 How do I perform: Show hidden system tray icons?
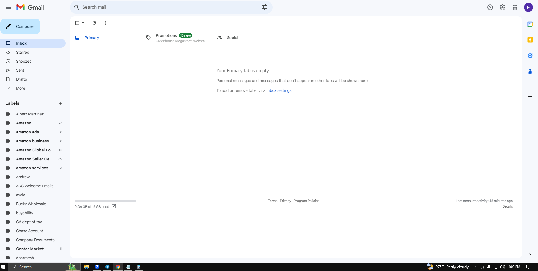476,267
